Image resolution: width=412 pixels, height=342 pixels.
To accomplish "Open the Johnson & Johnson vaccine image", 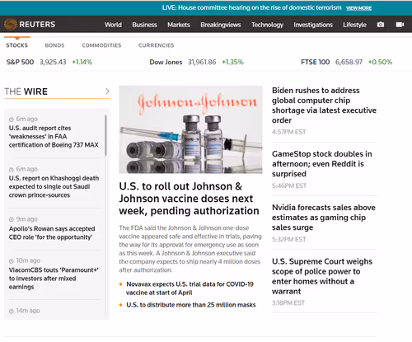I will [x=190, y=129].
